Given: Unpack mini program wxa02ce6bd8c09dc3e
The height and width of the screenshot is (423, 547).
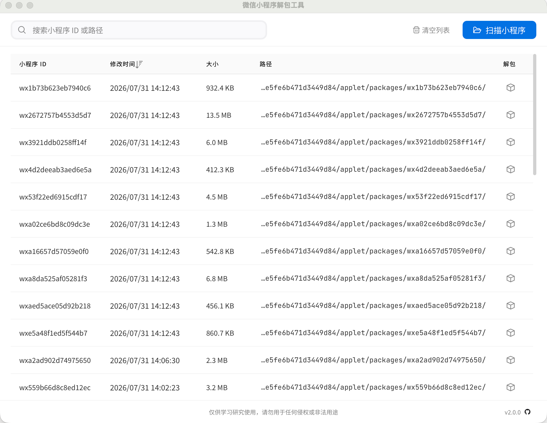Looking at the screenshot, I should coord(510,224).
